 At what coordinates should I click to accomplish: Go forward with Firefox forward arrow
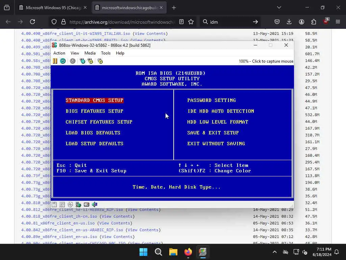[x=20, y=22]
